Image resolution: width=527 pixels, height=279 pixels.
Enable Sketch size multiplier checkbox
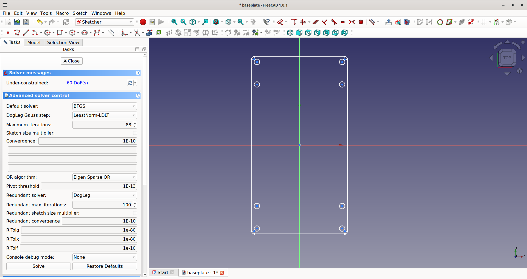point(135,133)
